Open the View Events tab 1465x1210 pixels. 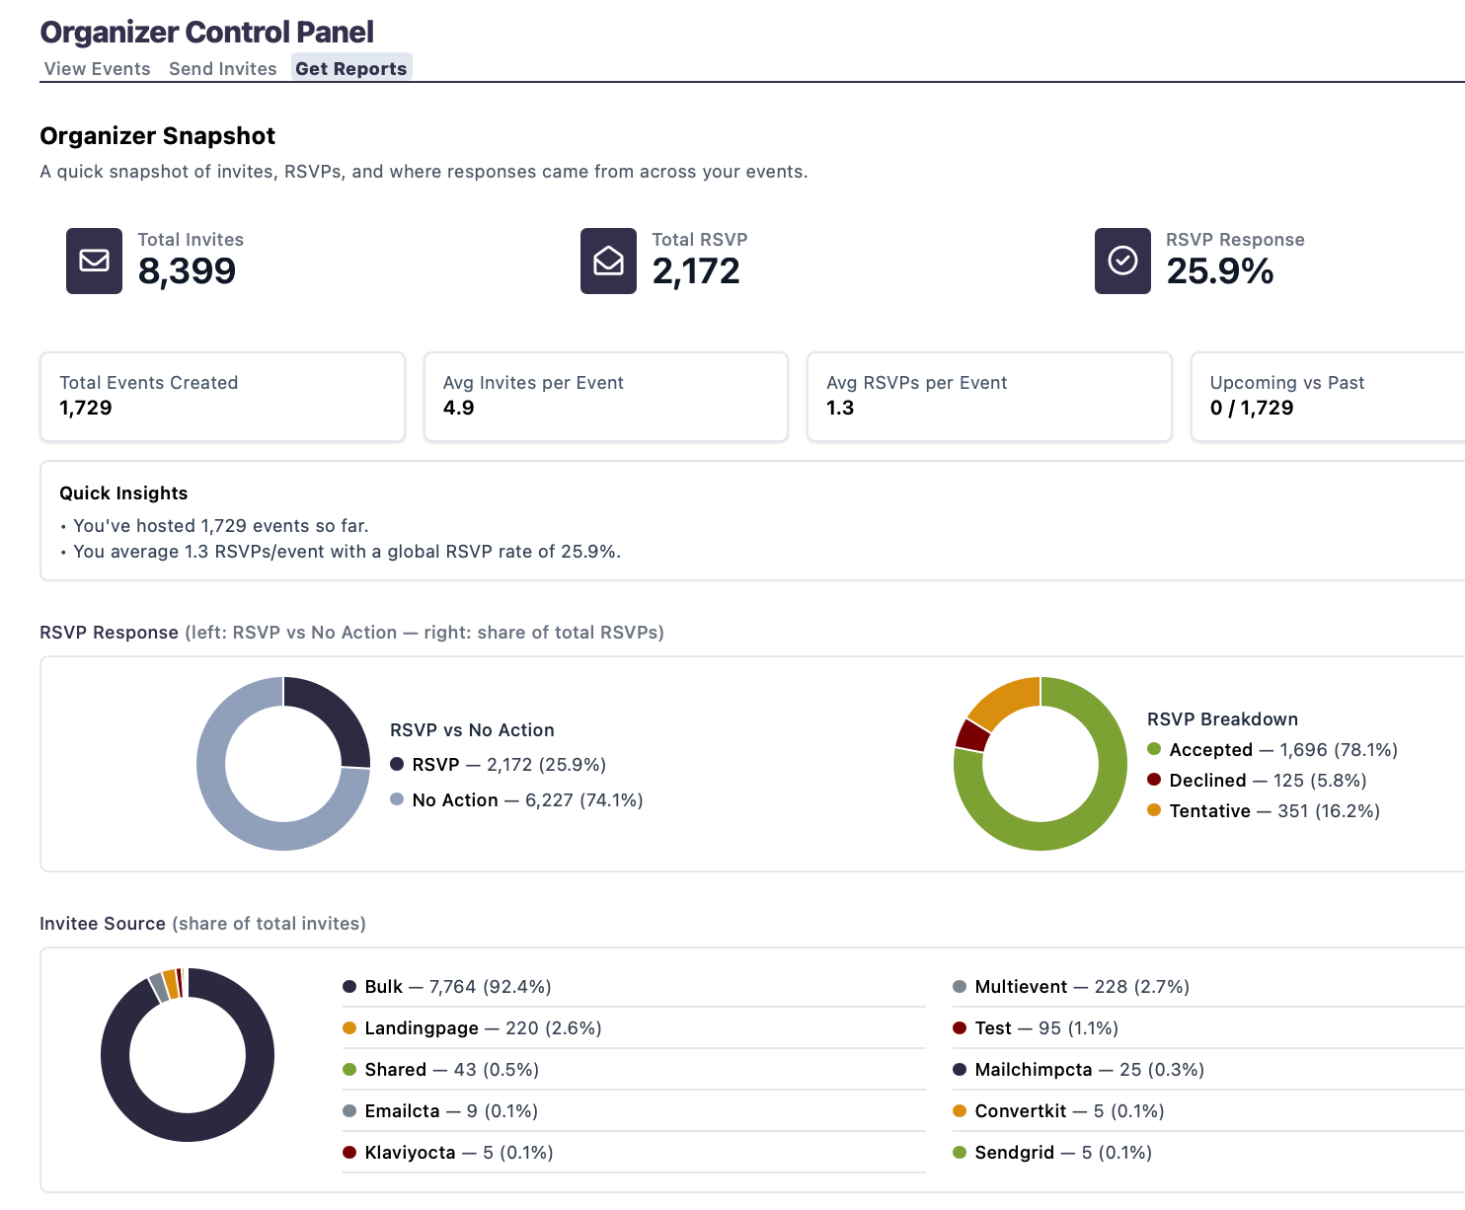98,68
